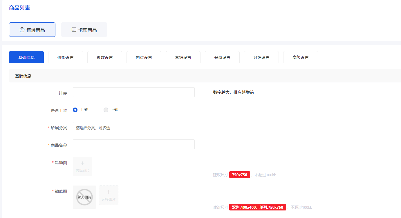Switch to the 分销设置 tab
This screenshot has height=218, width=401.
pos(261,57)
